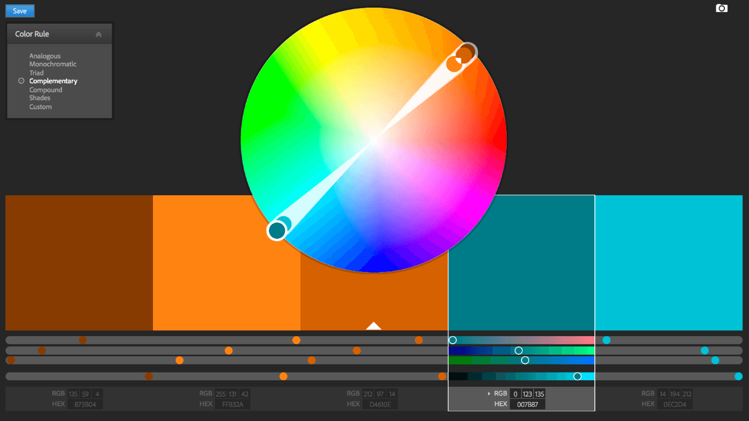
Task: Click the green value 97 of the D4610E swatch
Action: [380, 394]
